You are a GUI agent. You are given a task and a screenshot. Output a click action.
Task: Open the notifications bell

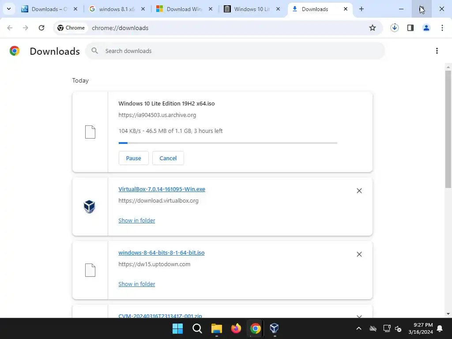point(440,328)
